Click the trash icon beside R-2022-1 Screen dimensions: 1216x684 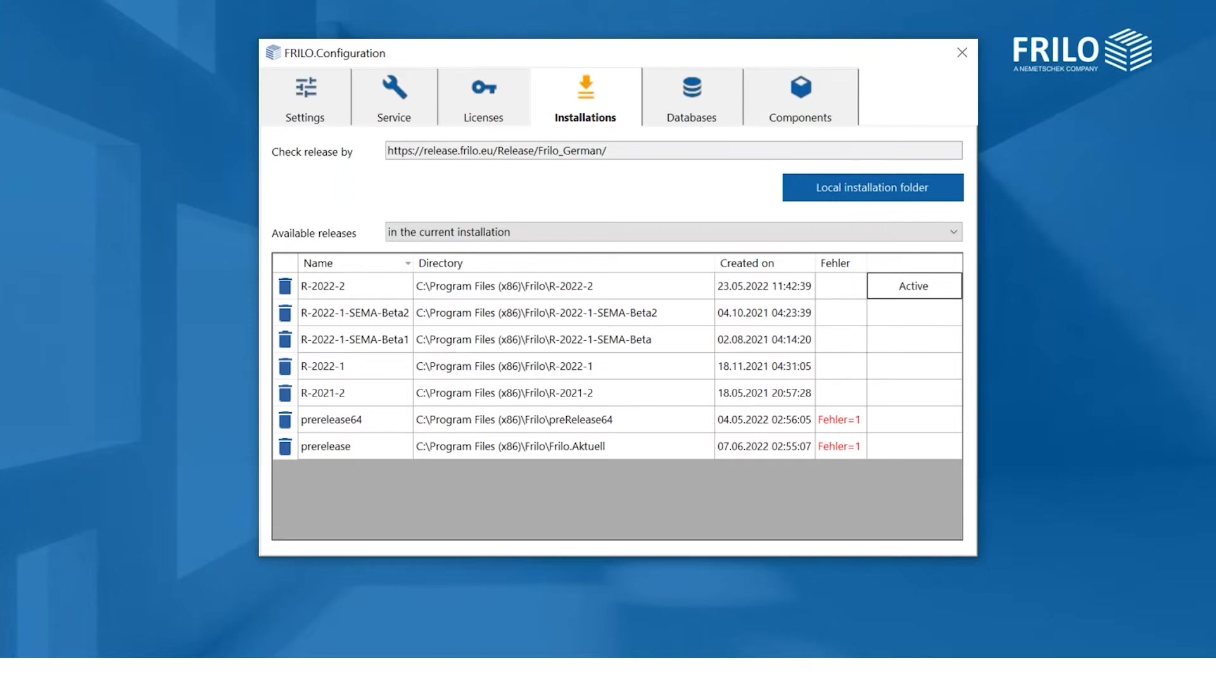coord(285,366)
